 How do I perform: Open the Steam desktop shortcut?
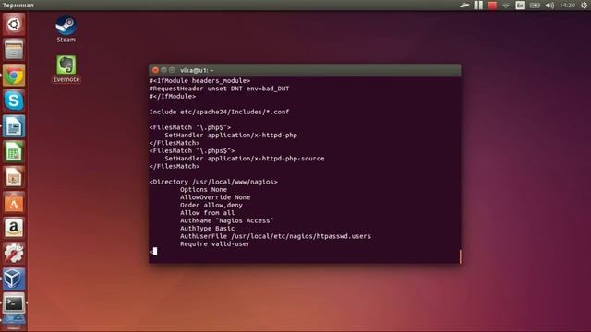point(66,29)
